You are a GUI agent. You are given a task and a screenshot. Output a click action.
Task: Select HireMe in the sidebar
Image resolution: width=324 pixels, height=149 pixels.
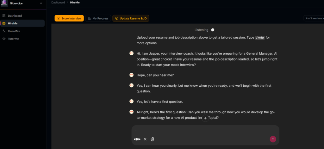tap(13, 23)
